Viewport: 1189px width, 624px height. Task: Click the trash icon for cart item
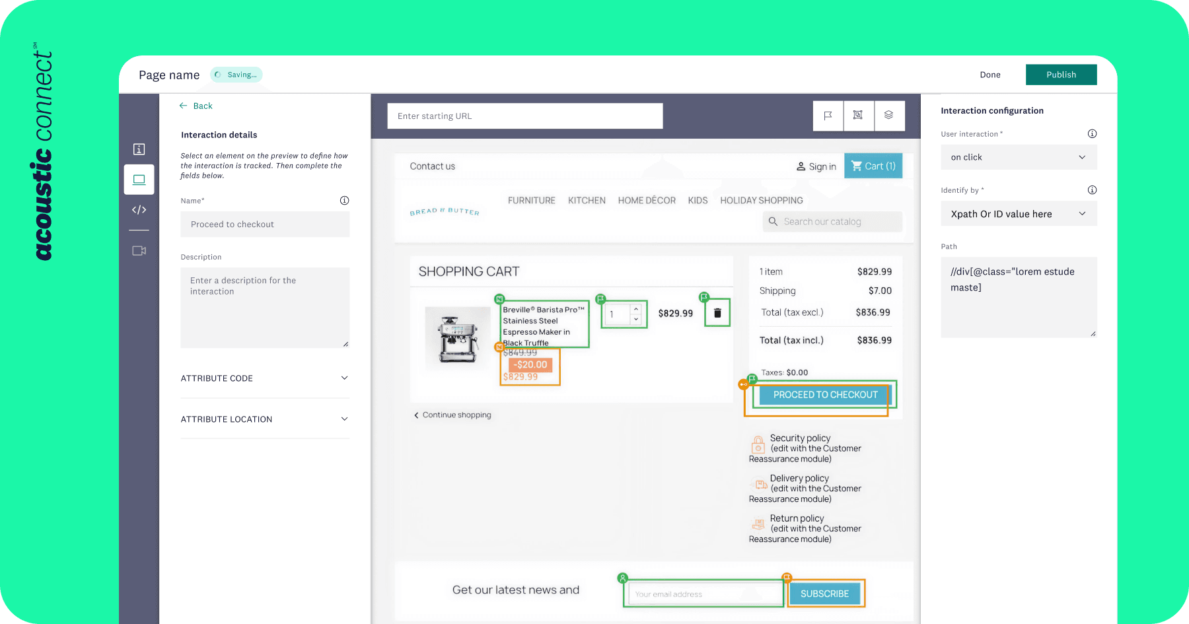(717, 313)
